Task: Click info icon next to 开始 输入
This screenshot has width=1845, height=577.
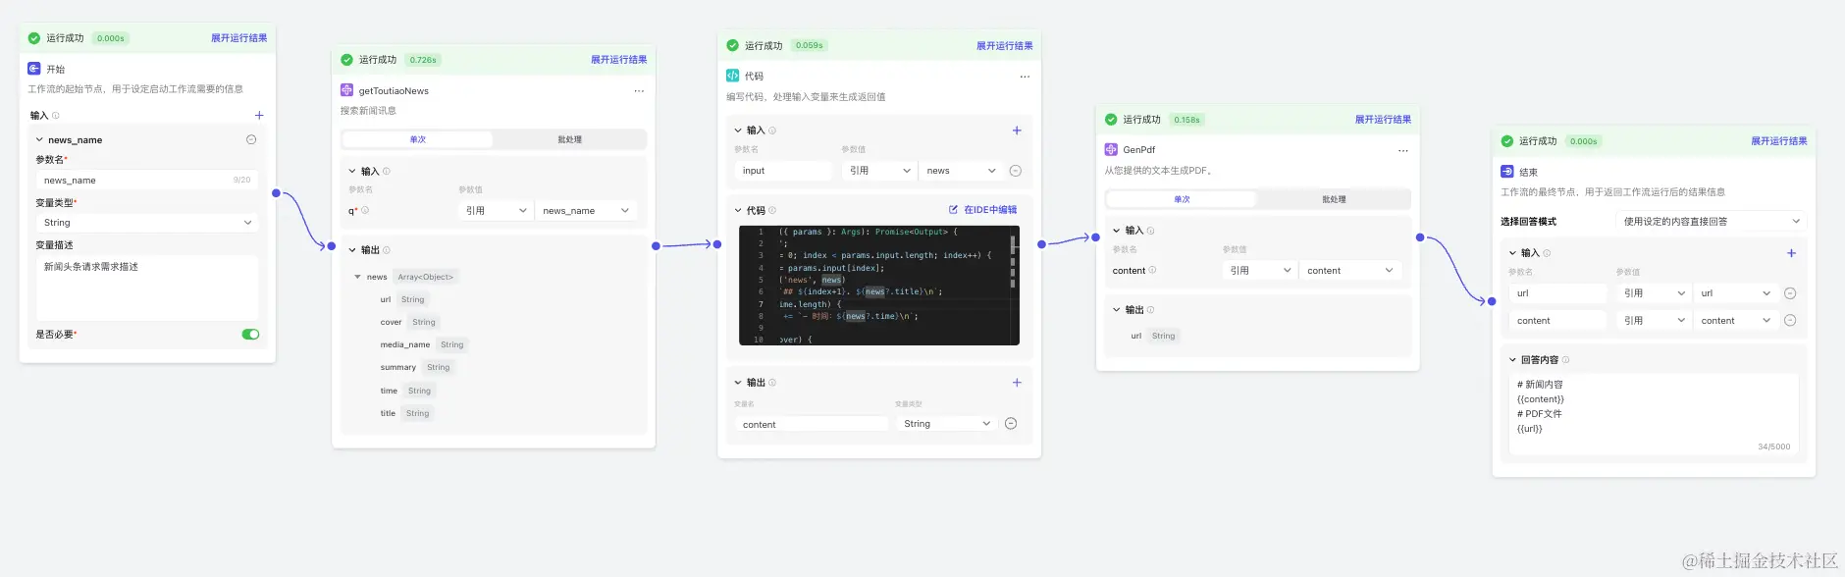Action: click(56, 116)
